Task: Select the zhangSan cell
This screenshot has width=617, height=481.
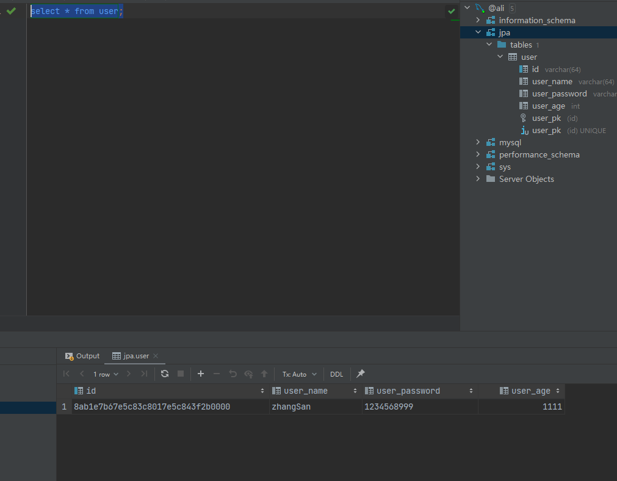Action: [316, 407]
